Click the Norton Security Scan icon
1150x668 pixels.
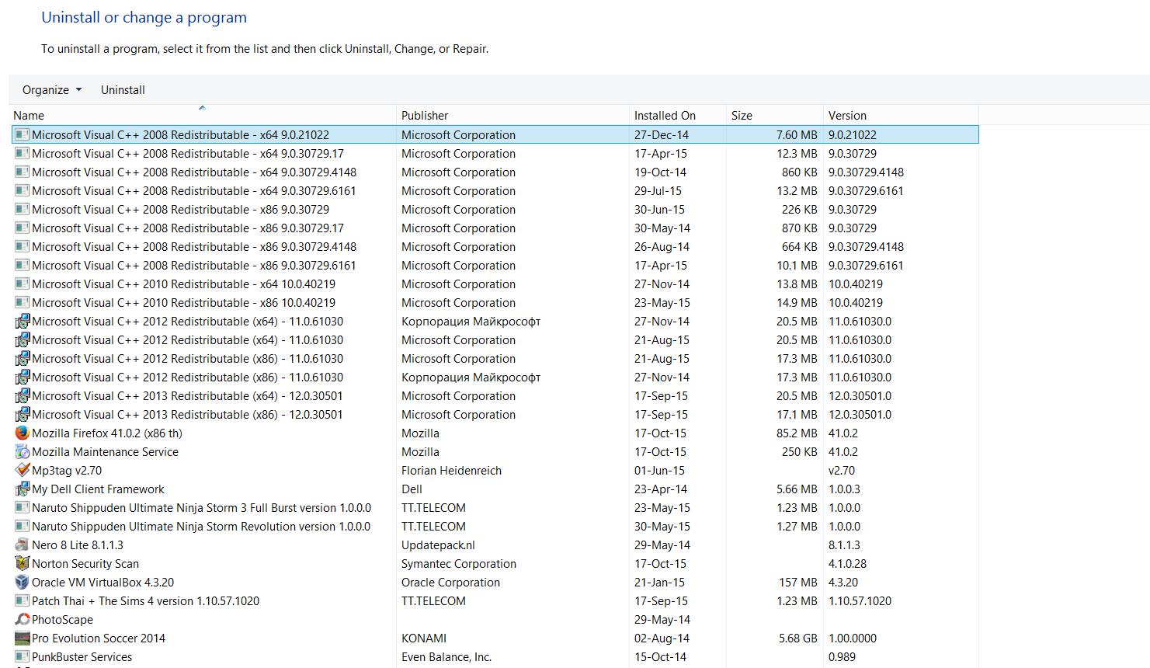click(22, 564)
